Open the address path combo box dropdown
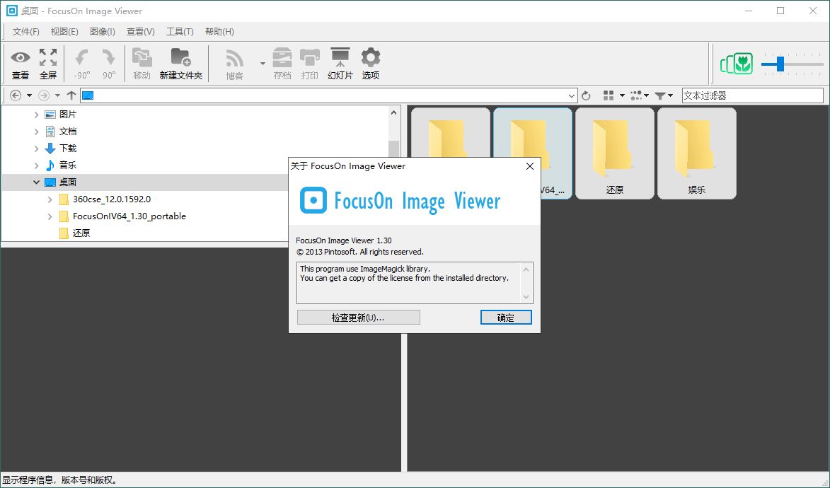This screenshot has height=488, width=830. coord(572,95)
